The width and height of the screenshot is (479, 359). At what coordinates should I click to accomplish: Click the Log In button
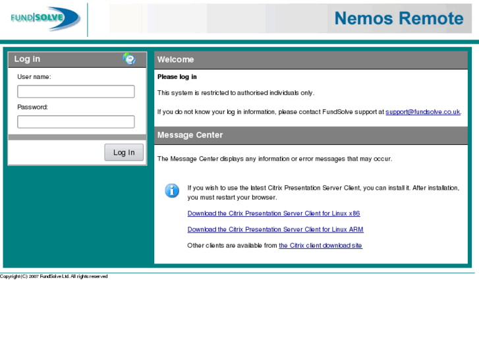coord(124,152)
